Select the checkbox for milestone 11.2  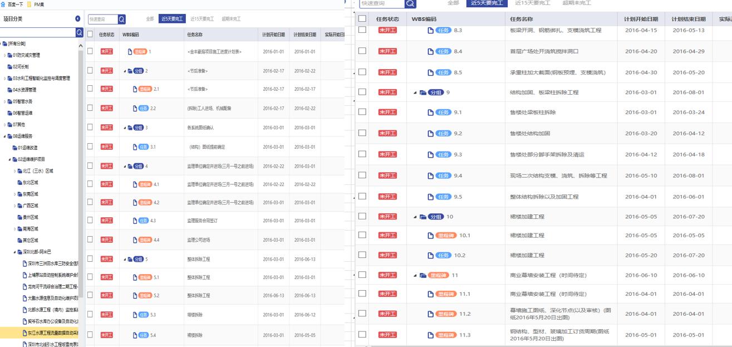pyautogui.click(x=362, y=314)
